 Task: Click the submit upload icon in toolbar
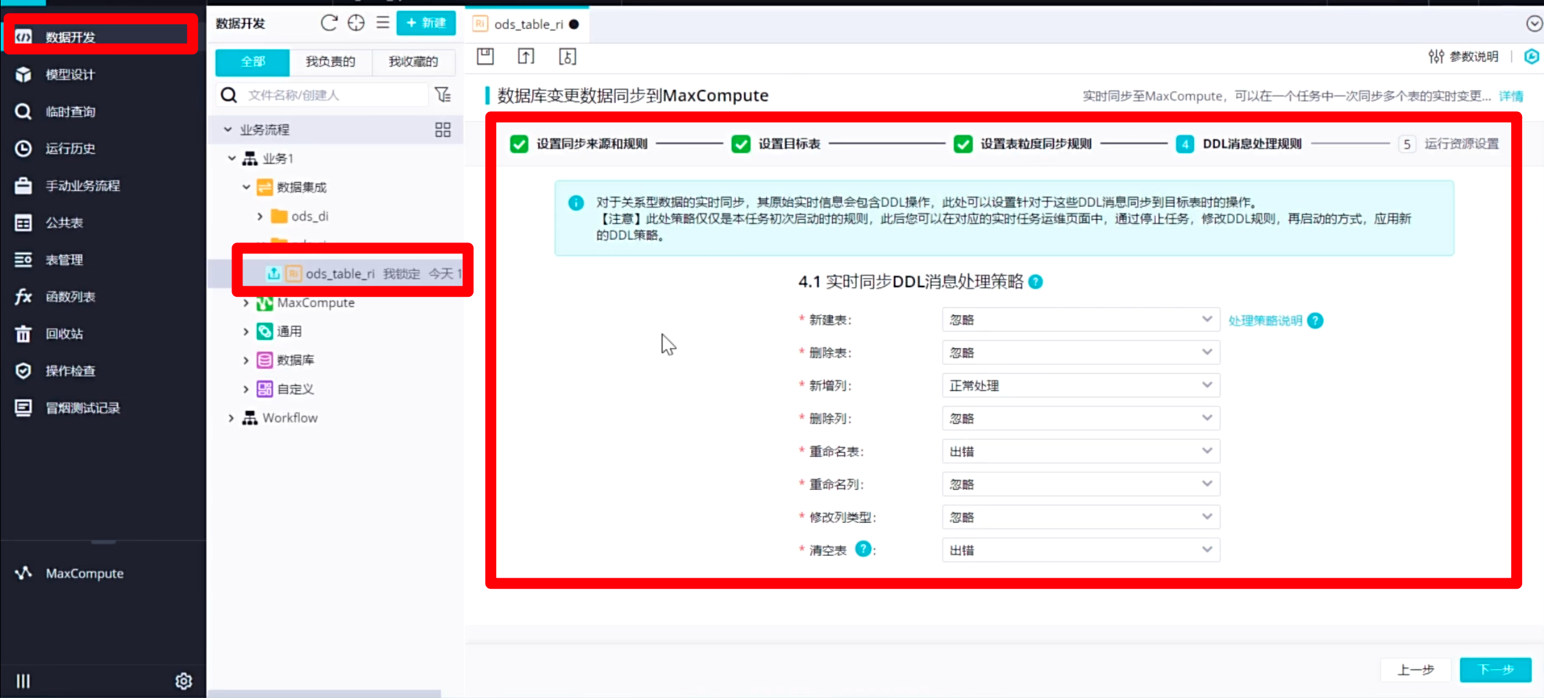[x=526, y=56]
